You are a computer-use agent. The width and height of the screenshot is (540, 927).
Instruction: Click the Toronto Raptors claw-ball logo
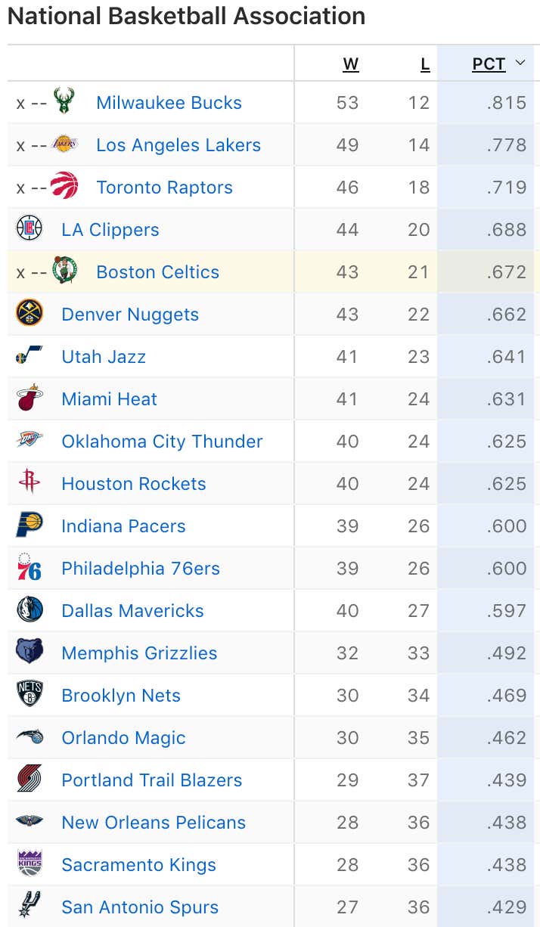click(x=64, y=186)
